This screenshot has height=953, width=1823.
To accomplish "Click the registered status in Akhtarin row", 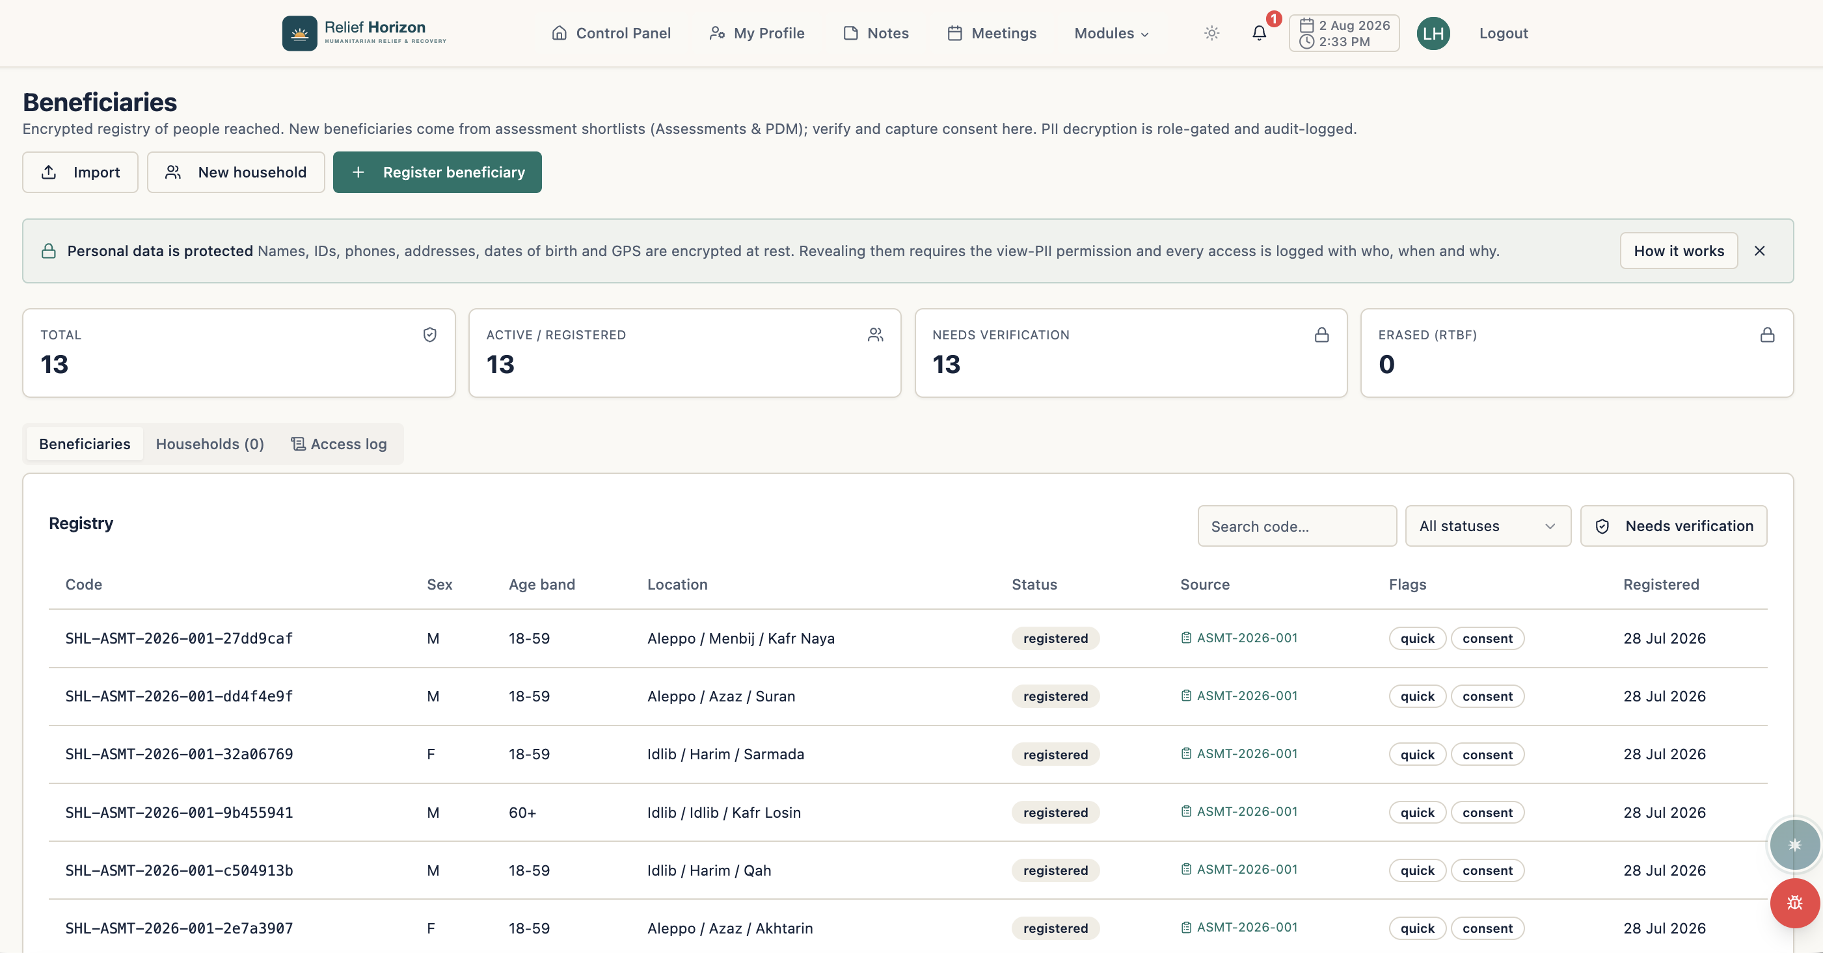I will click(1055, 928).
